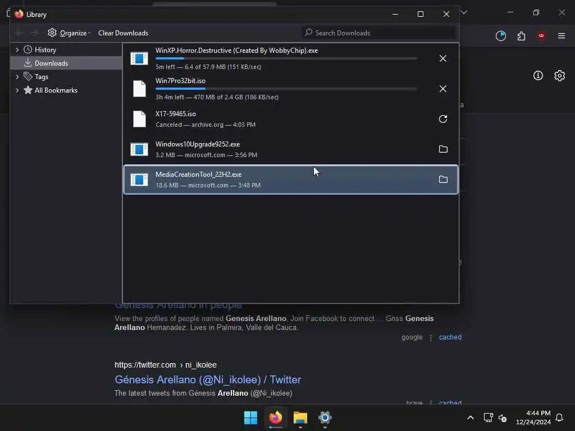575x431 pixels.
Task: Click the WinXP.Horror.Destructive exe file icon
Action: (139, 58)
